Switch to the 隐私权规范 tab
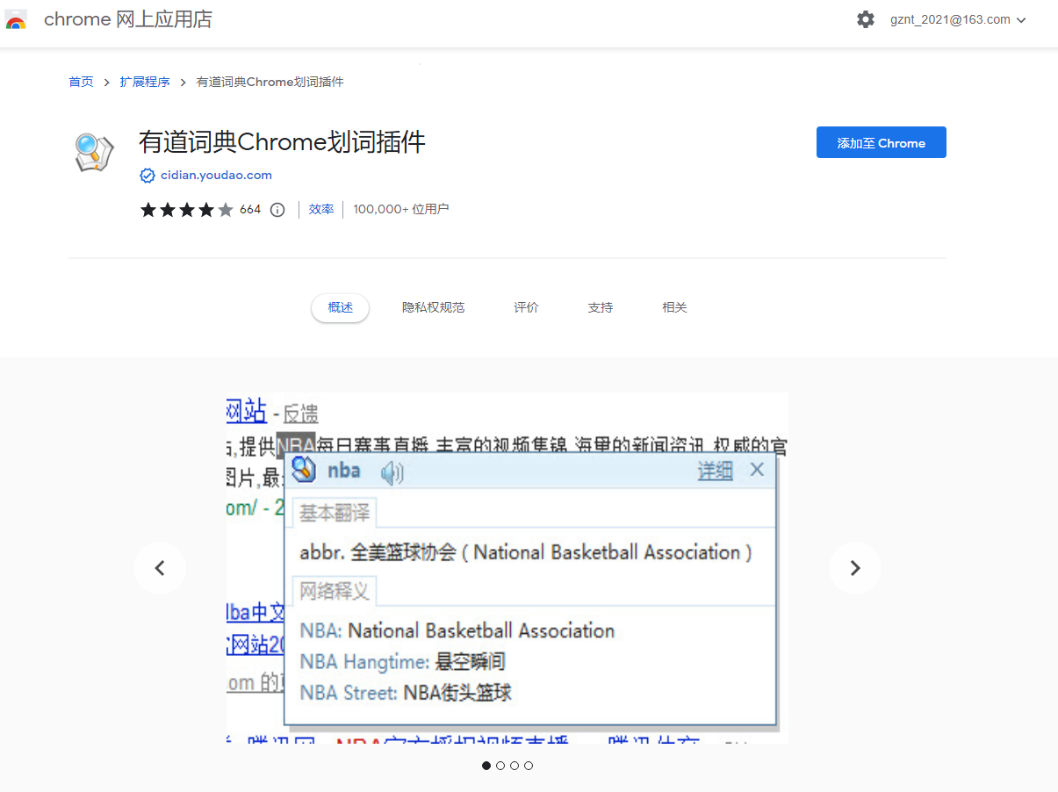Image resolution: width=1058 pixels, height=792 pixels. [x=433, y=308]
